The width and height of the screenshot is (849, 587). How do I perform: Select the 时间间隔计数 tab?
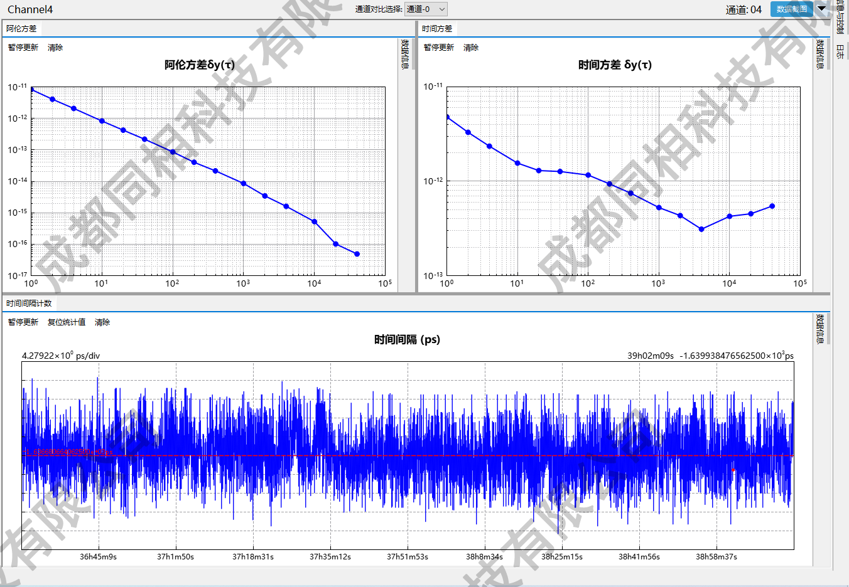29,304
